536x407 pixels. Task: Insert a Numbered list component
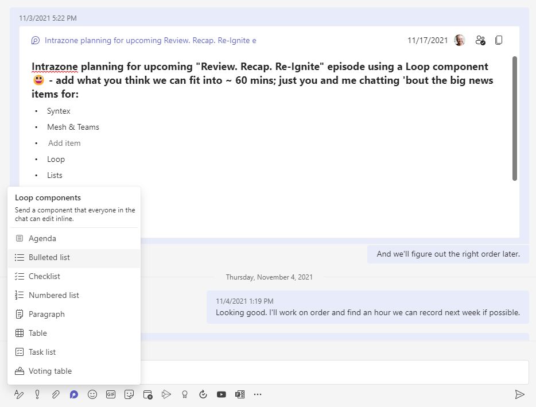coord(74,295)
